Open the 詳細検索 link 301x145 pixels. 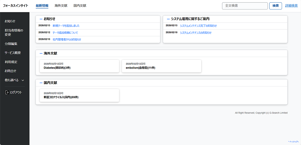(291, 6)
